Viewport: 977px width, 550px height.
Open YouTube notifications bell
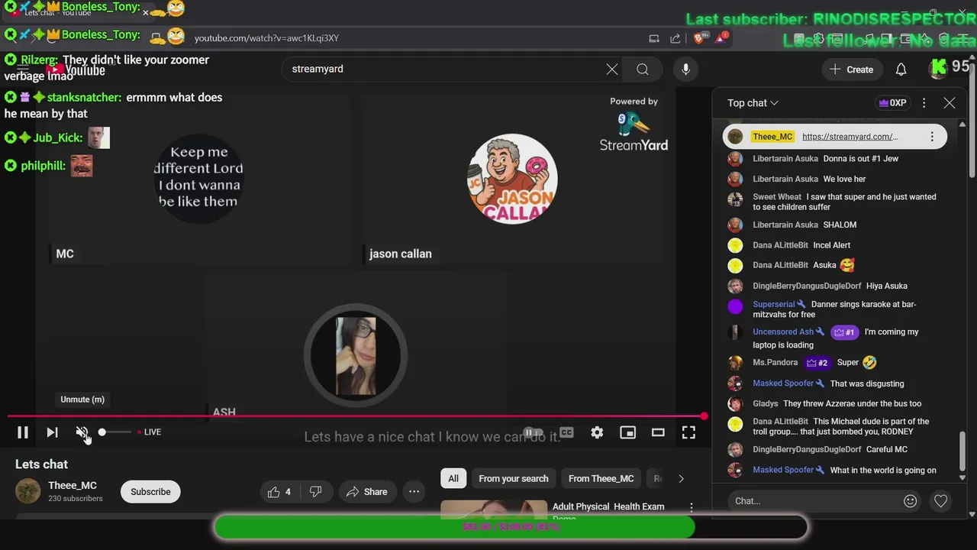click(901, 70)
